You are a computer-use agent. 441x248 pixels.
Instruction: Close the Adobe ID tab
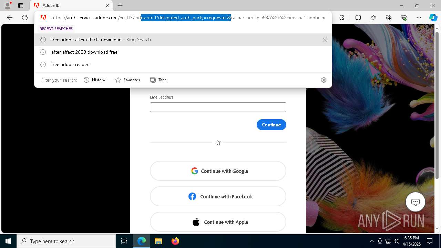(107, 6)
